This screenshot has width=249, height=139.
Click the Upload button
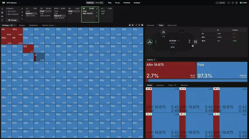(x=220, y=3)
